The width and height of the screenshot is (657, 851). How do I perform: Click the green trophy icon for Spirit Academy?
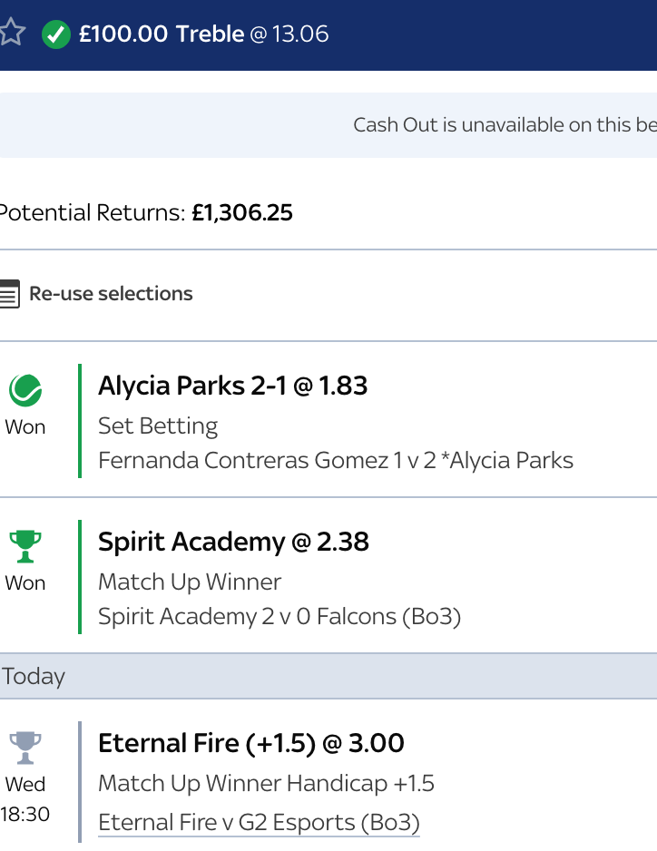pos(25,547)
